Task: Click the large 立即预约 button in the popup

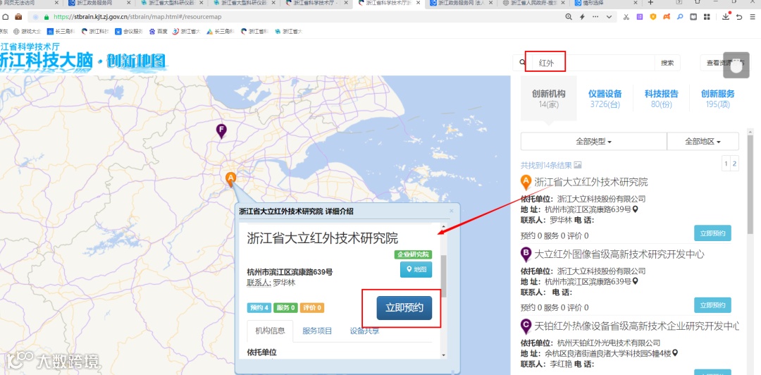Action: pyautogui.click(x=404, y=308)
